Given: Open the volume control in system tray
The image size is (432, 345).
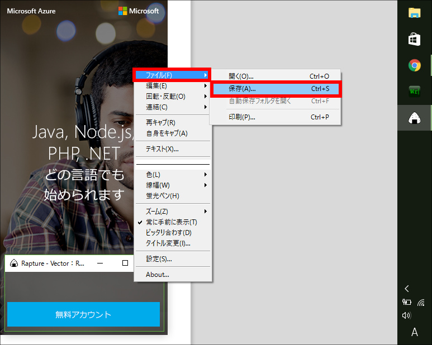Looking at the screenshot, I should point(406,315).
